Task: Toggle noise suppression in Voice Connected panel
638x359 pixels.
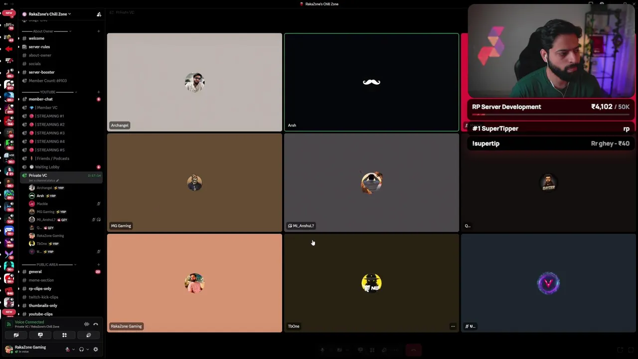Action: (87, 324)
